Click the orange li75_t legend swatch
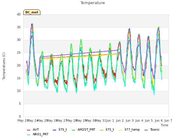 102,130
